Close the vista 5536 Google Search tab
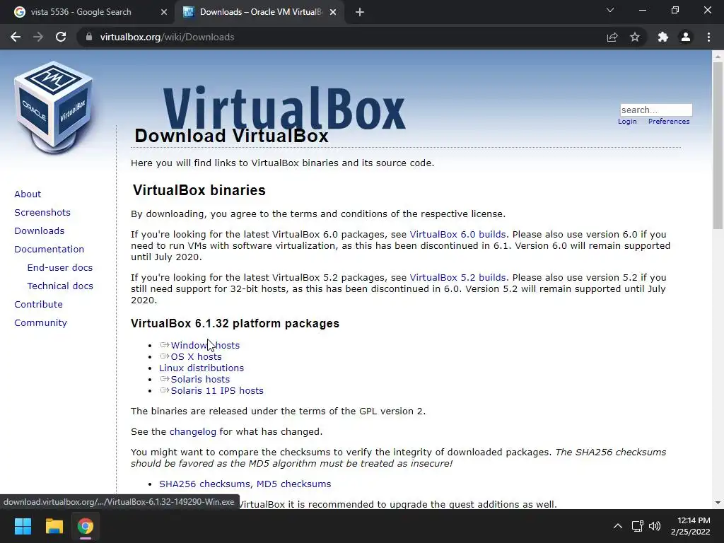Screen dimensions: 724x543 click(x=164, y=12)
